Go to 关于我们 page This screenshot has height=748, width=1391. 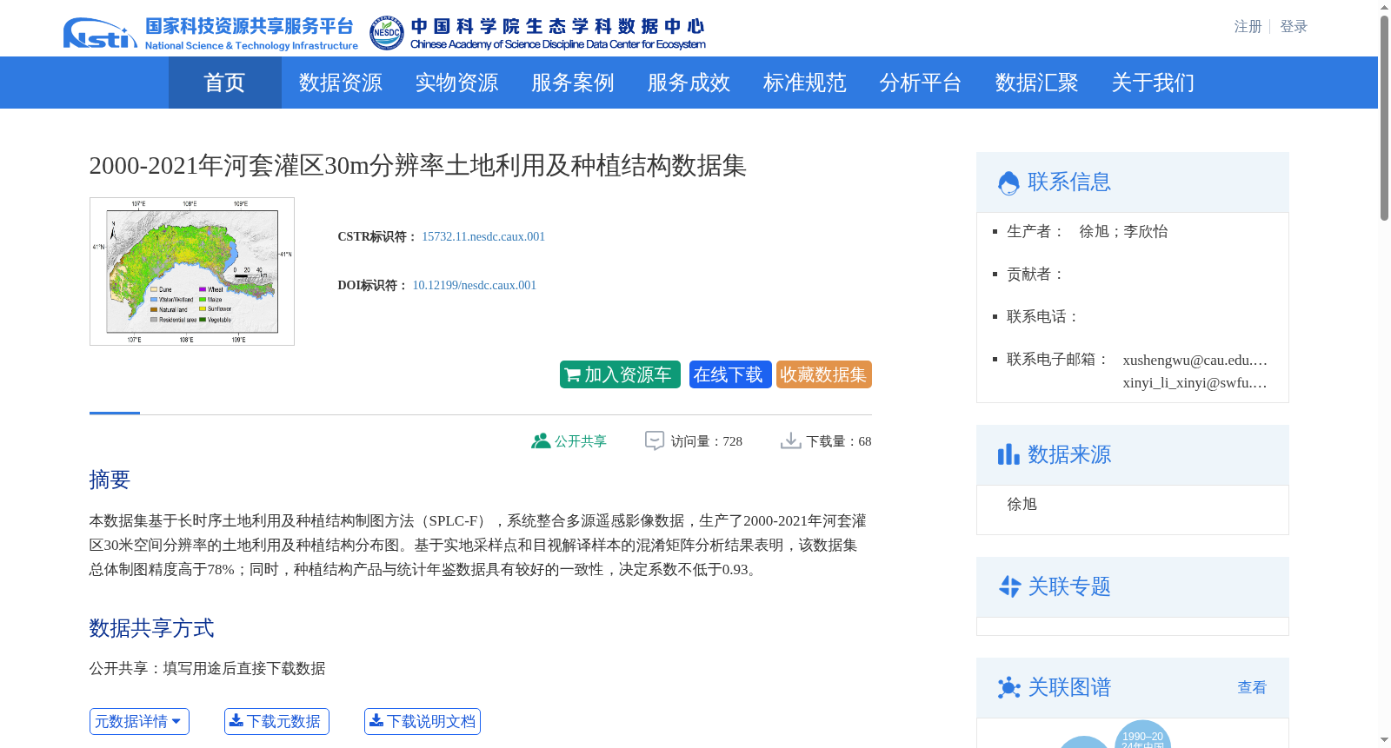pyautogui.click(x=1153, y=83)
